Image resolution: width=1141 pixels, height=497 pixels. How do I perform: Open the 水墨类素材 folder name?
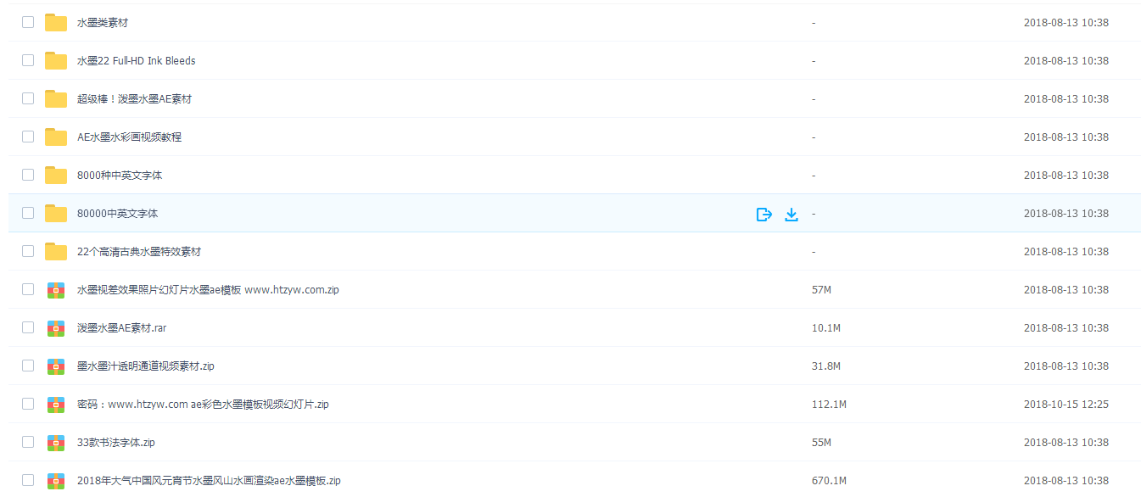point(103,23)
